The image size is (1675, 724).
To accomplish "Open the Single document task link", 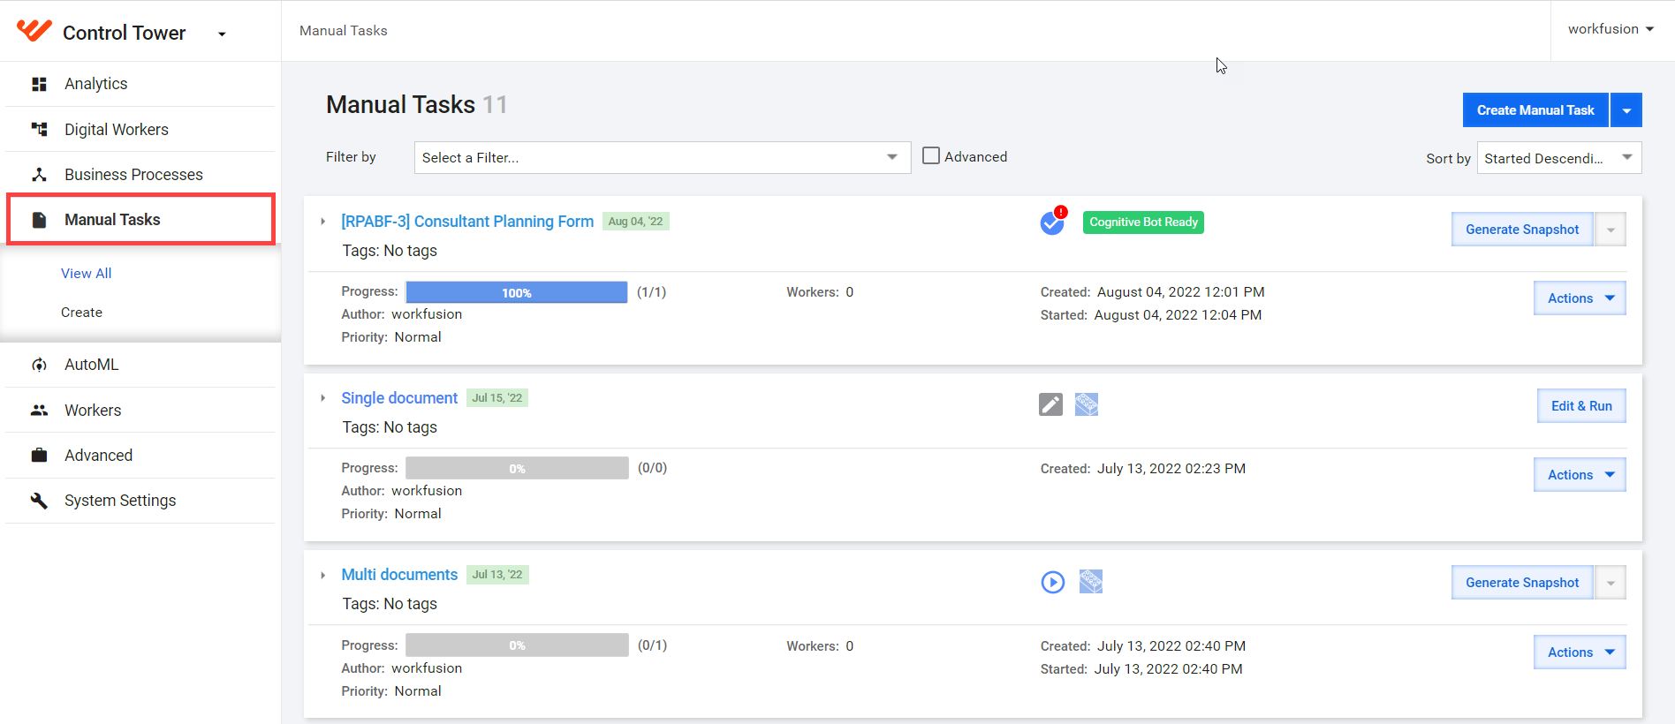I will click(399, 398).
